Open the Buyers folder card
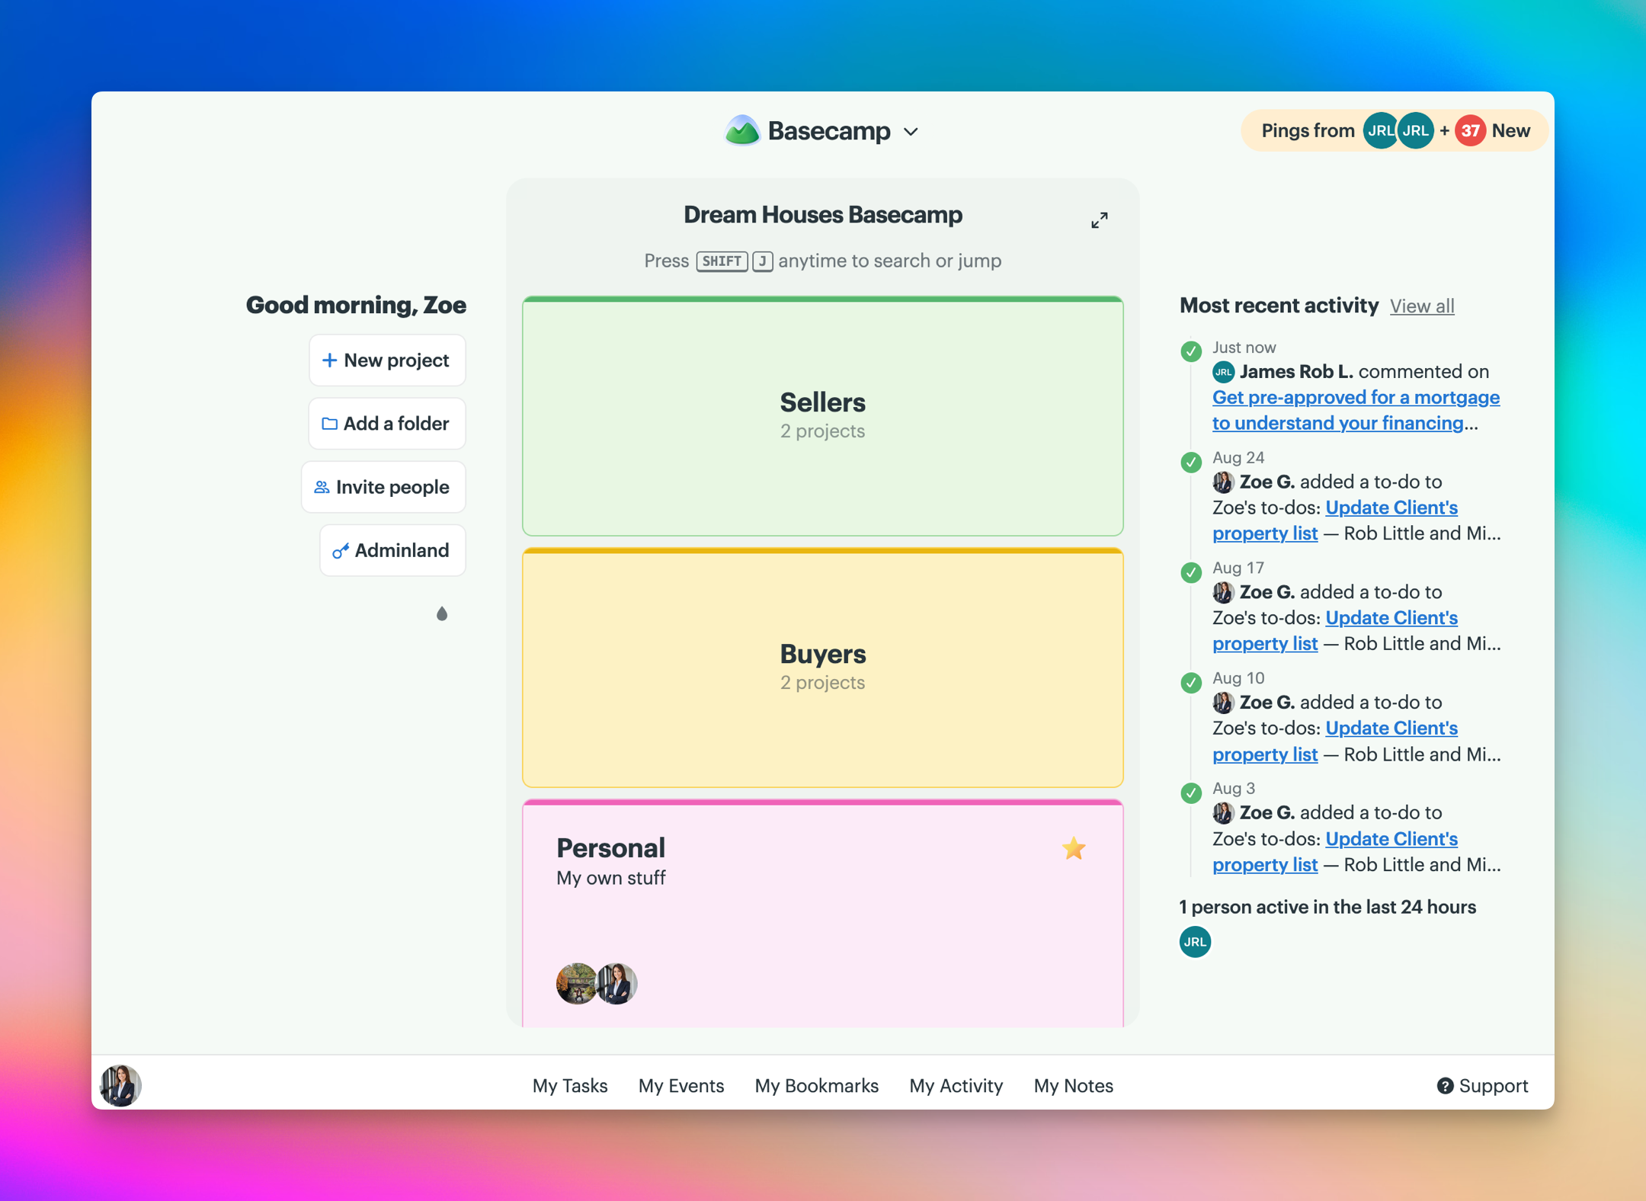The height and width of the screenshot is (1201, 1646). 822,668
